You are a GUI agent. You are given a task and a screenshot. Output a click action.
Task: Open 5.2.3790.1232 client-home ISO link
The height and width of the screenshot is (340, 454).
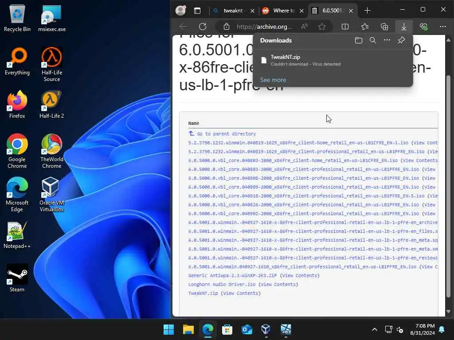tap(298, 143)
